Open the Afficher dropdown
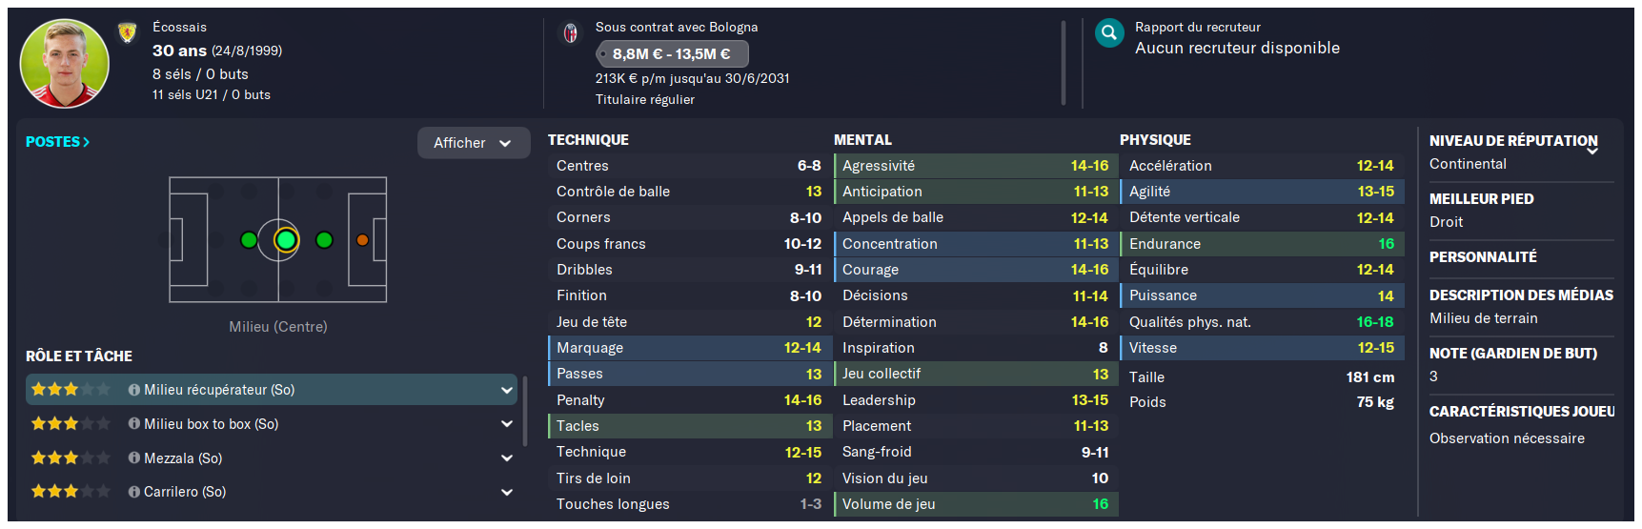 point(473,143)
